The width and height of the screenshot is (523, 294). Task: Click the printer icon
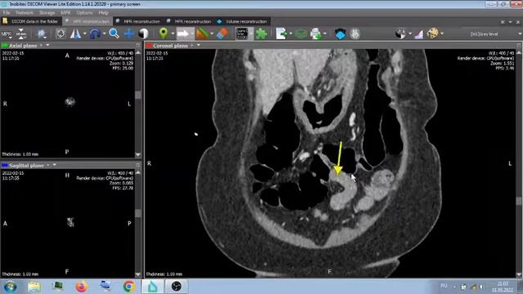pos(315,33)
